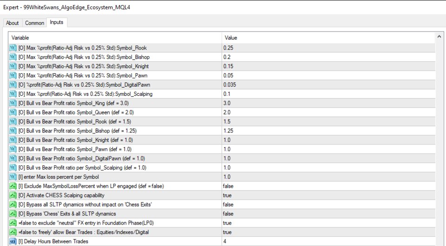This screenshot has width=446, height=246.
Task: Click the icon beside Max %profit Symbol_Rook
Action: pos(13,48)
